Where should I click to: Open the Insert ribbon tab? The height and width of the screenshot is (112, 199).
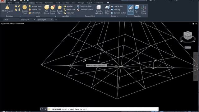coord(58,3)
